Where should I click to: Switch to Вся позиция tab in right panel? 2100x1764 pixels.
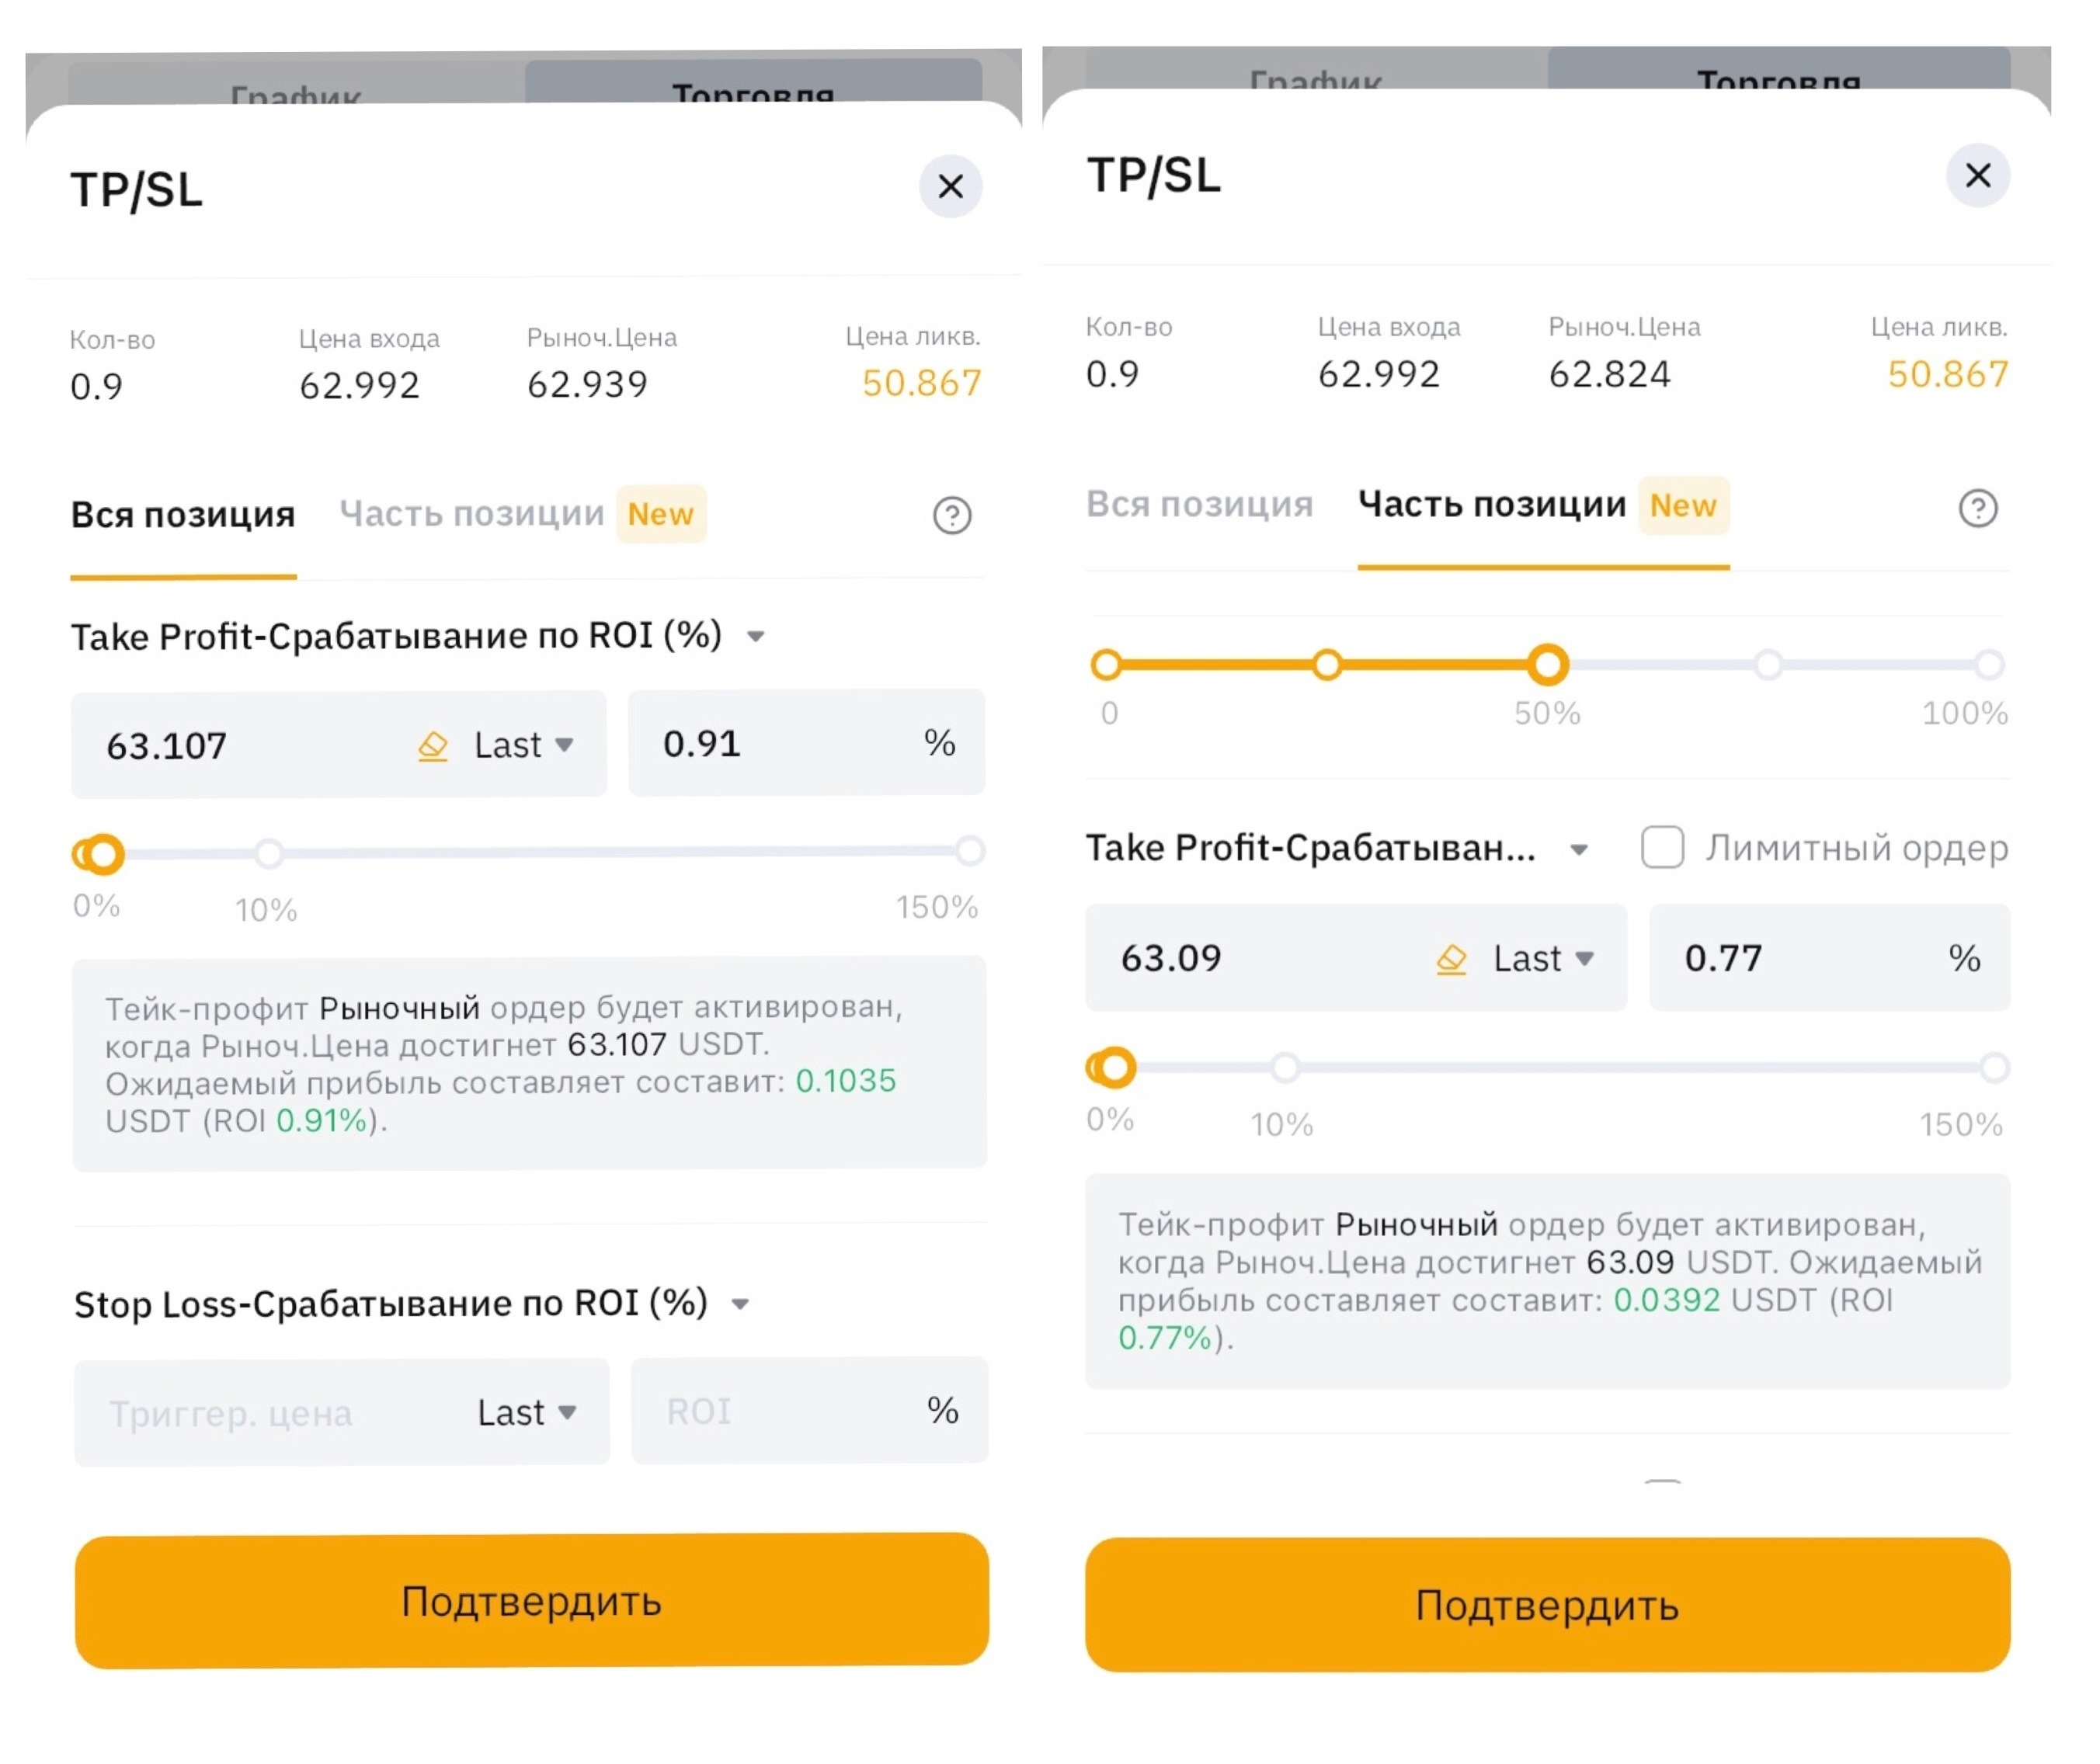[x=1199, y=504]
